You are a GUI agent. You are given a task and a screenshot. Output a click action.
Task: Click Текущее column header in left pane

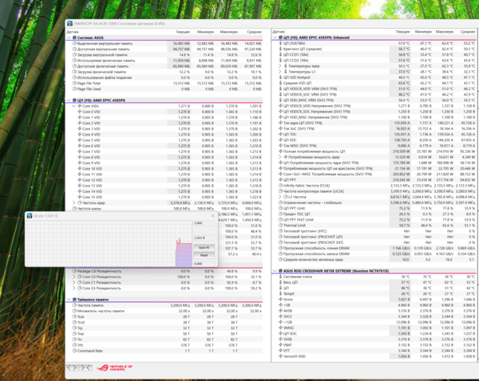click(183, 32)
